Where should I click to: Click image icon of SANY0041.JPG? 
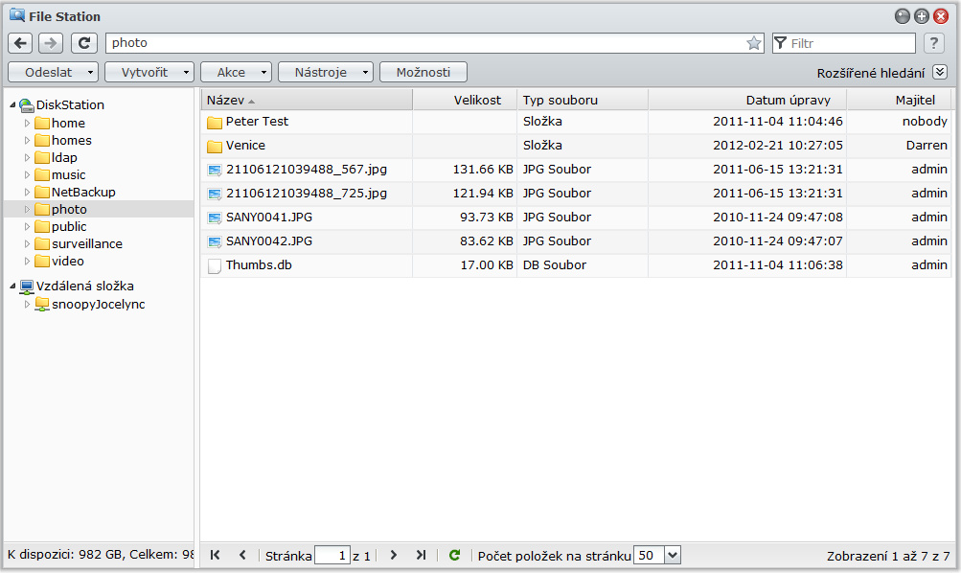pyautogui.click(x=215, y=218)
